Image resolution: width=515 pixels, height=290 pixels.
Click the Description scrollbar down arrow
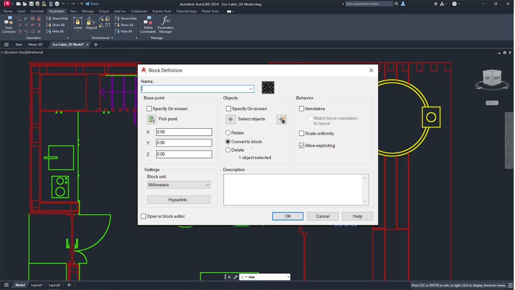pyautogui.click(x=365, y=201)
